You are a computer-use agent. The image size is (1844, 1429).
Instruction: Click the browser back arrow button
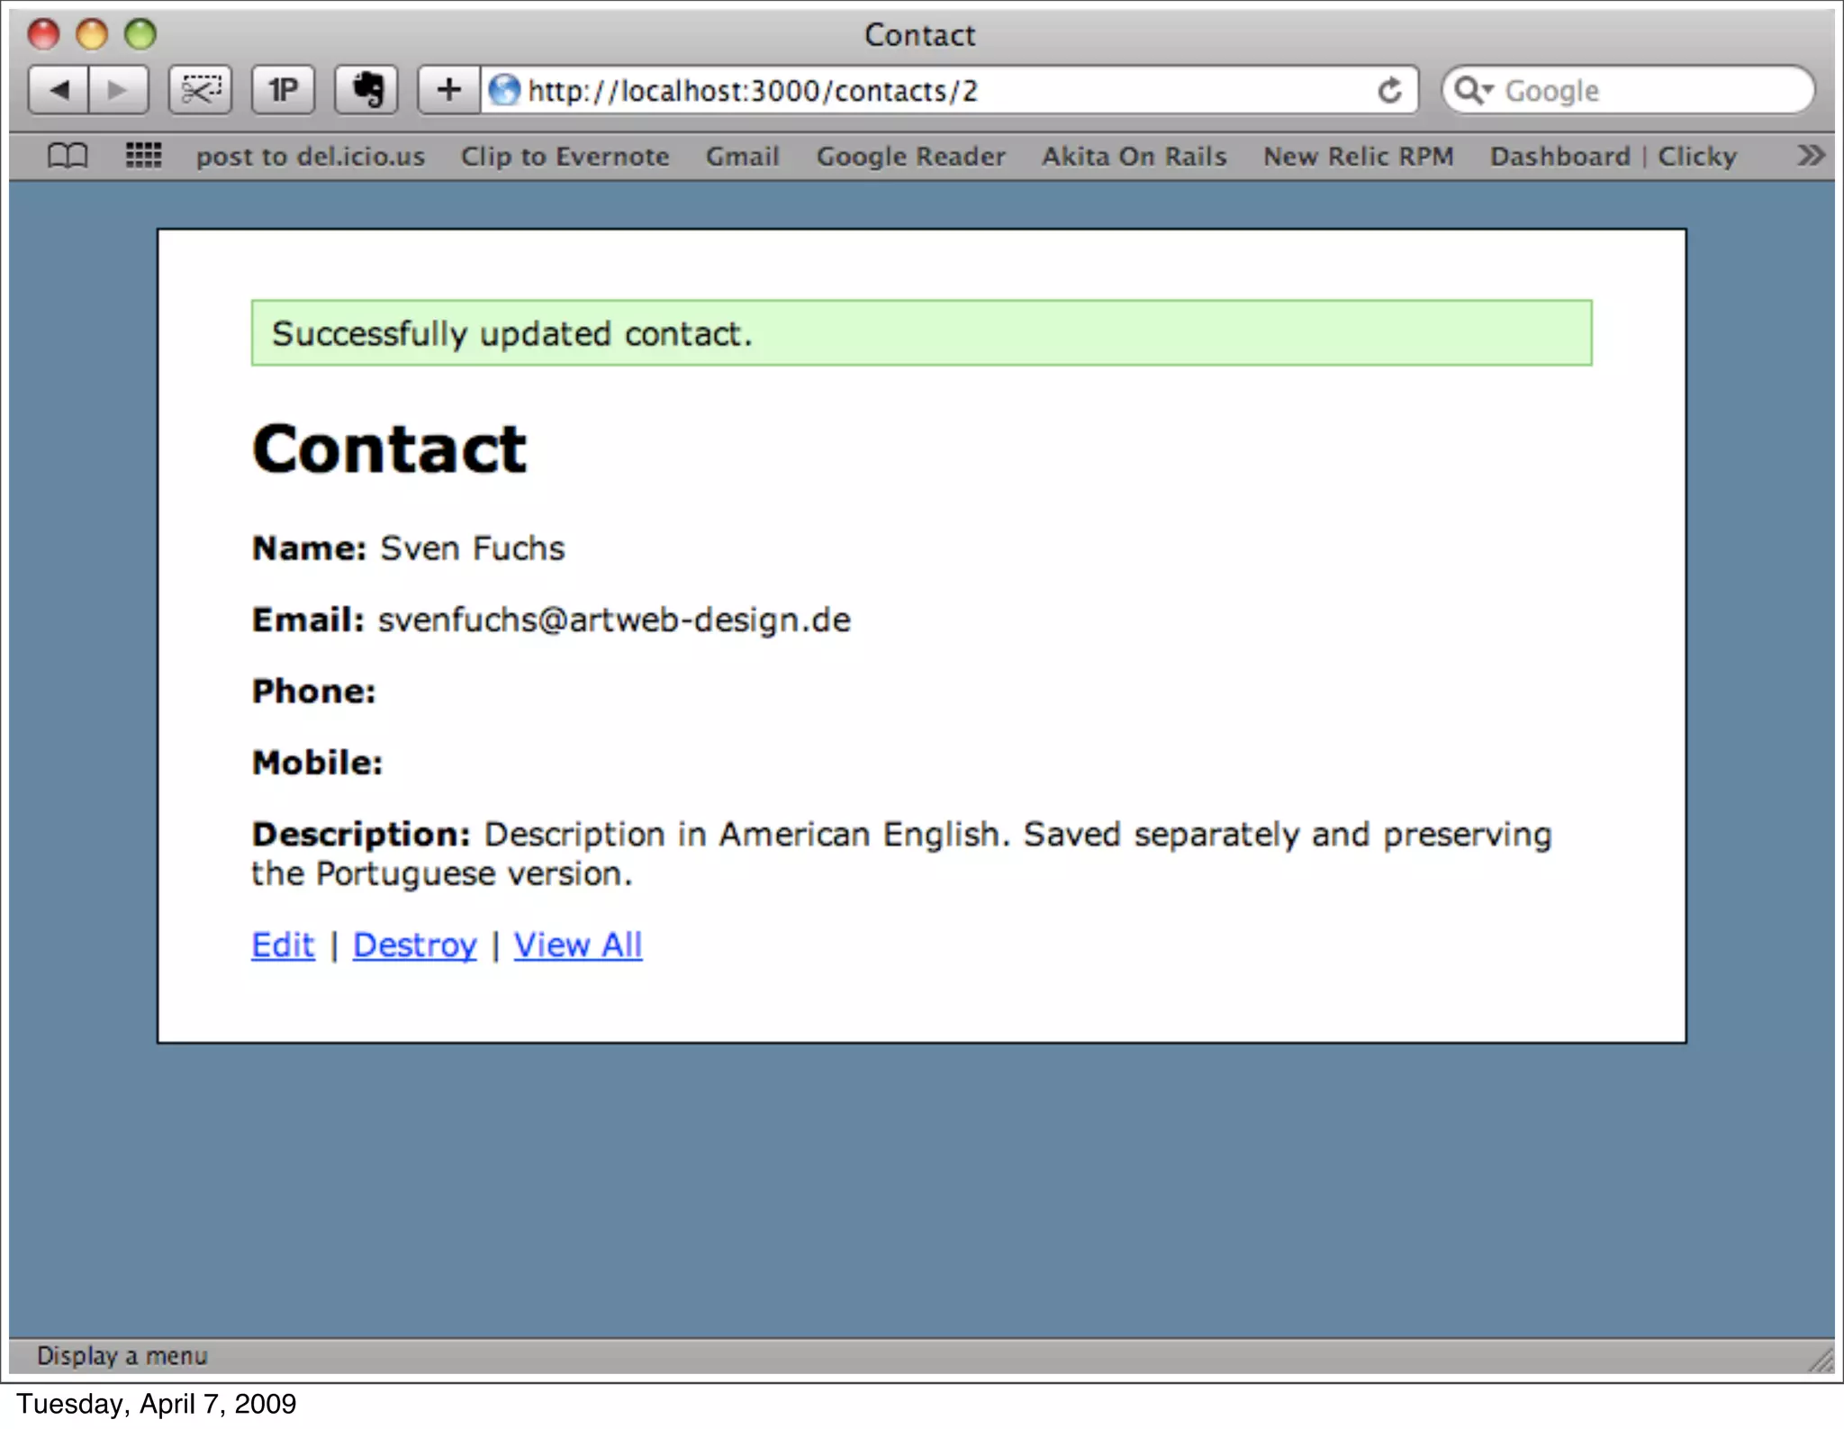59,90
